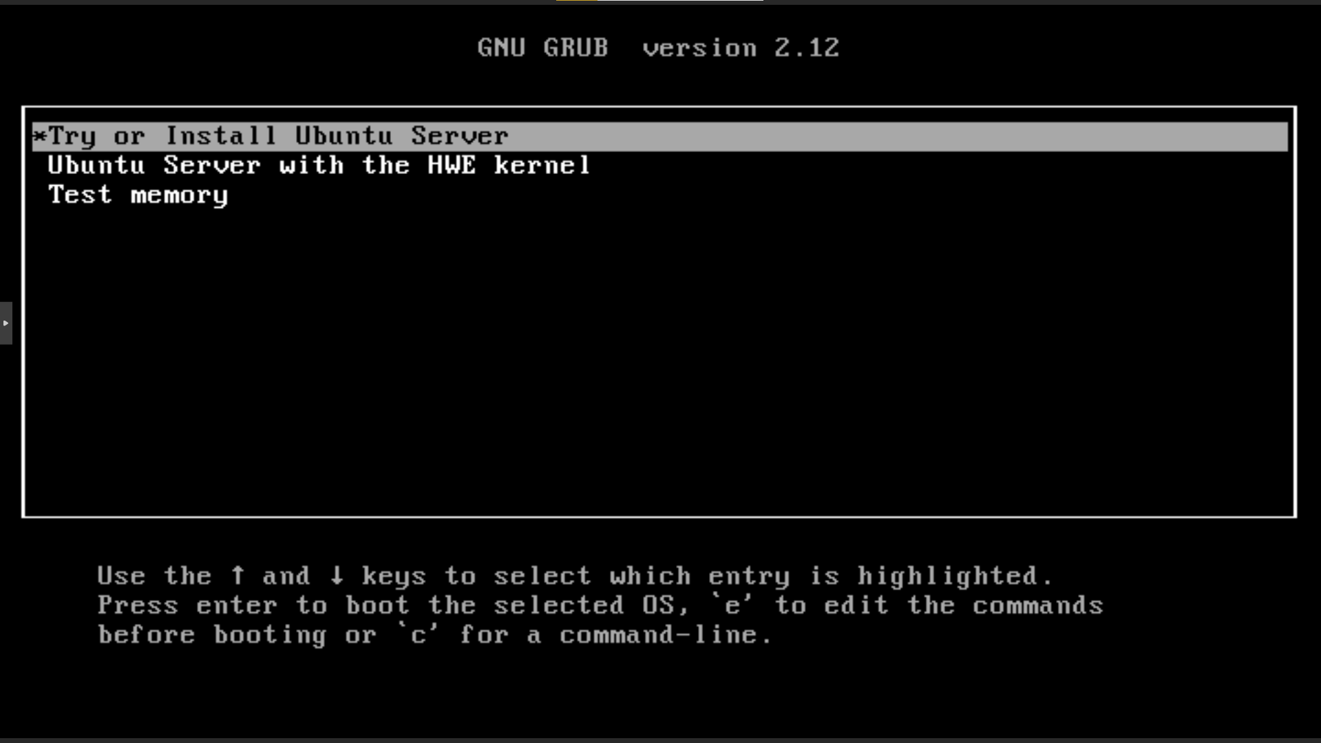Click the word 'HWE' in the second entry
This screenshot has width=1321, height=743.
[x=452, y=165]
